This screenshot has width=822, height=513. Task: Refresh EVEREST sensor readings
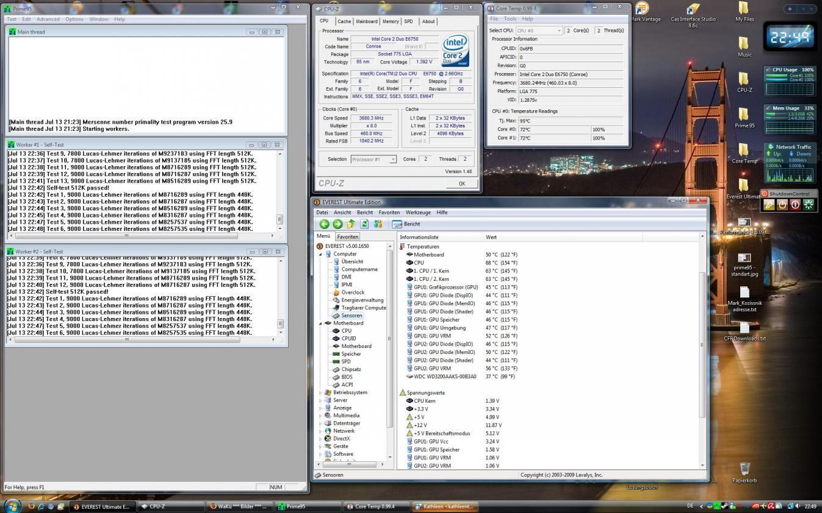(x=364, y=224)
